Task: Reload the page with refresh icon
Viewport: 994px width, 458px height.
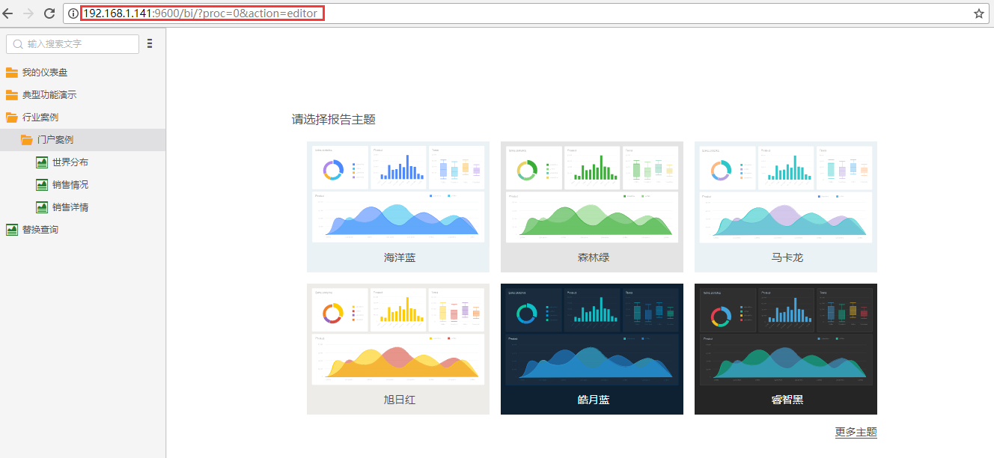Action: pyautogui.click(x=49, y=13)
